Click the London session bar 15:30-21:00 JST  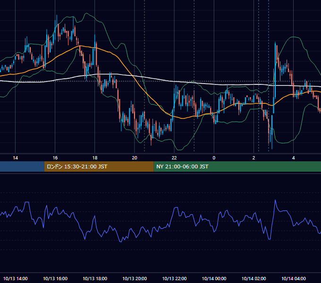pyautogui.click(x=99, y=166)
